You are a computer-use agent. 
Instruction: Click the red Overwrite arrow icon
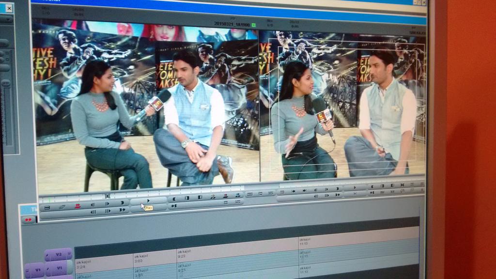click(x=226, y=196)
